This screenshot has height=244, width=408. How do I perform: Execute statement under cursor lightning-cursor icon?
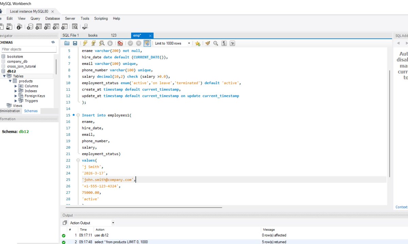(x=93, y=43)
